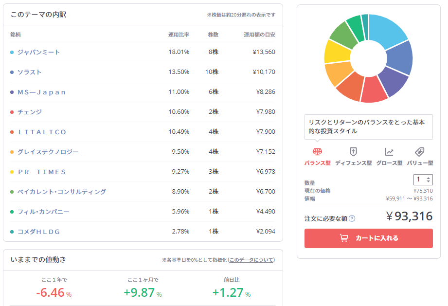Click the ¥8,286 amount cell
The width and height of the screenshot is (448, 306).
tap(266, 92)
